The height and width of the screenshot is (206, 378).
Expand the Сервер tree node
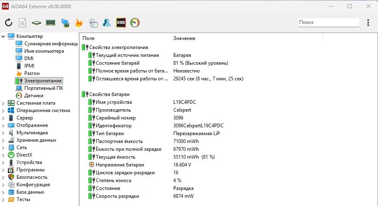click(3, 118)
